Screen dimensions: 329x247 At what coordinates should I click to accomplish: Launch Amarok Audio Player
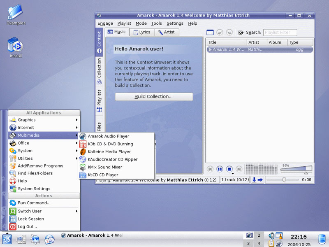[x=116, y=136]
